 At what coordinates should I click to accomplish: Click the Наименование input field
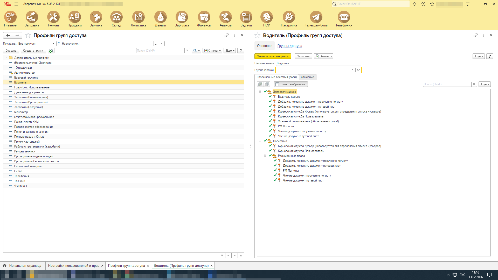(x=318, y=63)
